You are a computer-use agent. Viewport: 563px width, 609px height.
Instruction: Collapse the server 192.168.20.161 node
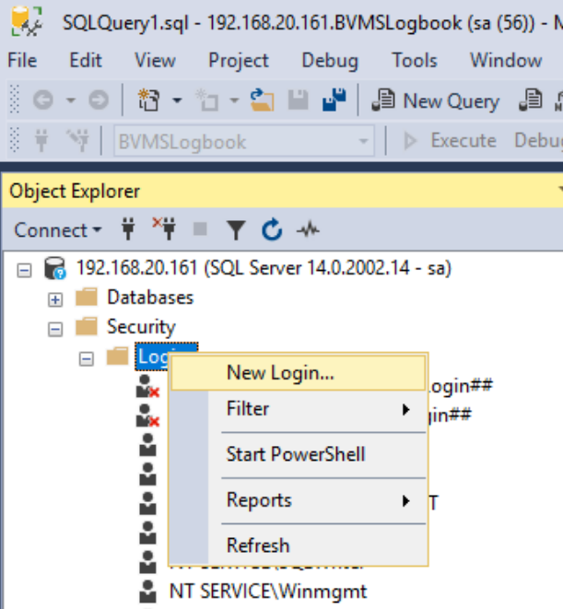point(26,269)
